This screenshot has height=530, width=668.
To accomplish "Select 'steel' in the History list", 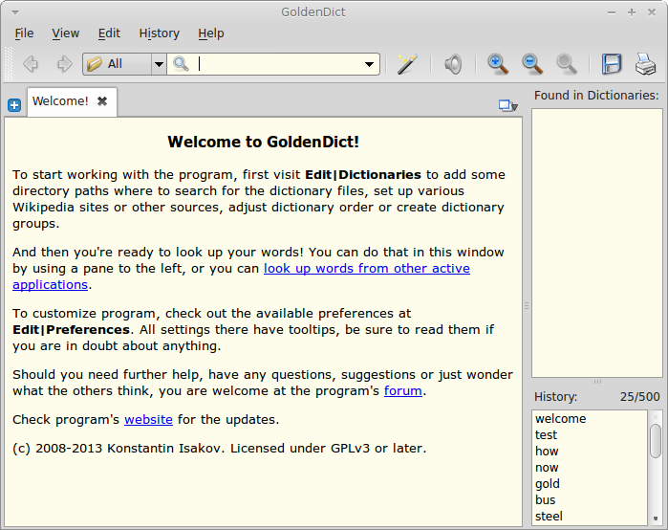I will point(590,516).
